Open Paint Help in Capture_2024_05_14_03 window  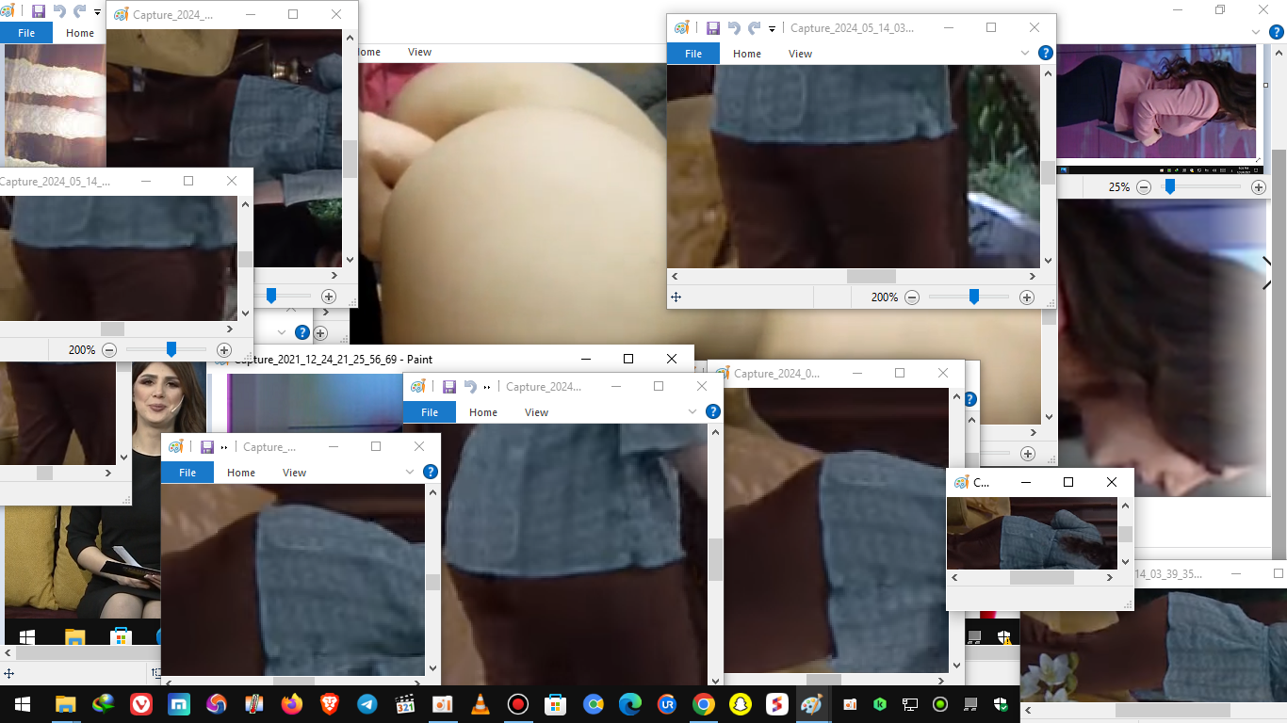tap(1045, 54)
